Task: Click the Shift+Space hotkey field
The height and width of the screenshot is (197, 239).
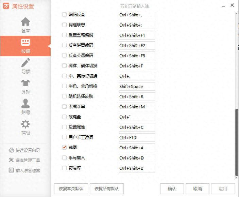Action: [x=137, y=87]
